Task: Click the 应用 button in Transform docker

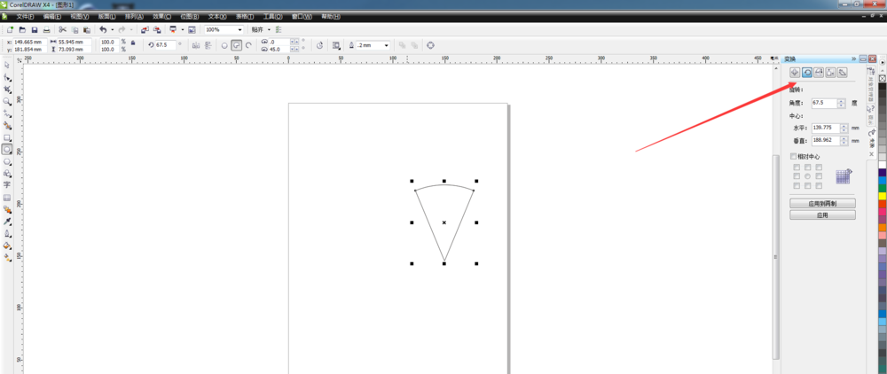Action: tap(822, 215)
